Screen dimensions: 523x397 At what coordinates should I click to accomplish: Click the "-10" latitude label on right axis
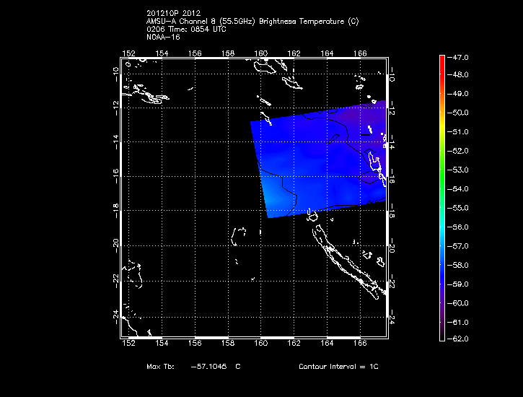(392, 74)
